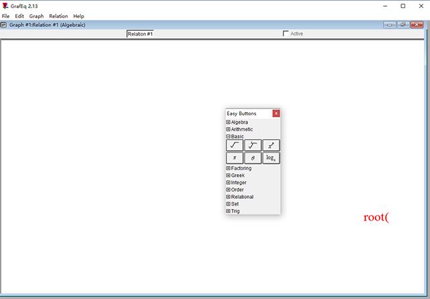430x299 pixels.
Task: Close the Easy Buttons panel
Action: pyautogui.click(x=276, y=114)
